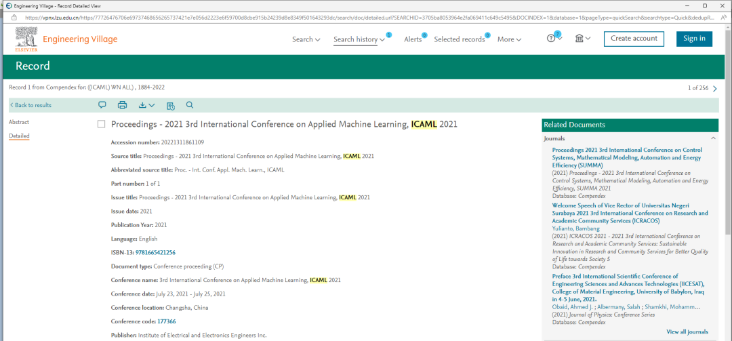The height and width of the screenshot is (341, 732).
Task: Open the comment speech bubble icon
Action: pyautogui.click(x=102, y=105)
